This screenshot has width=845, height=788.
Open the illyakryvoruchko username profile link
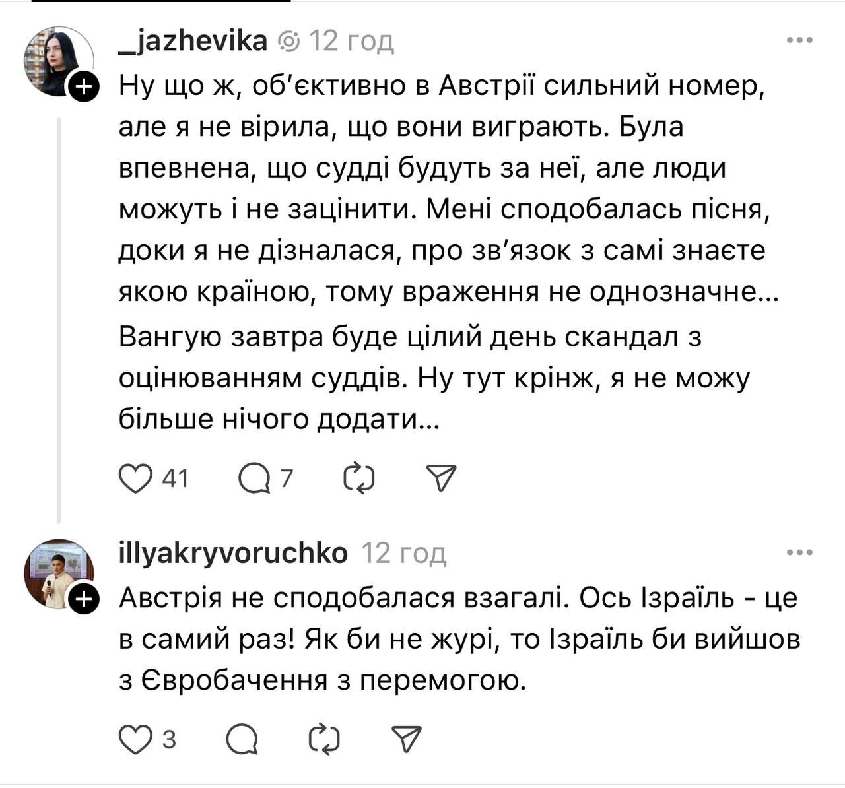point(233,553)
